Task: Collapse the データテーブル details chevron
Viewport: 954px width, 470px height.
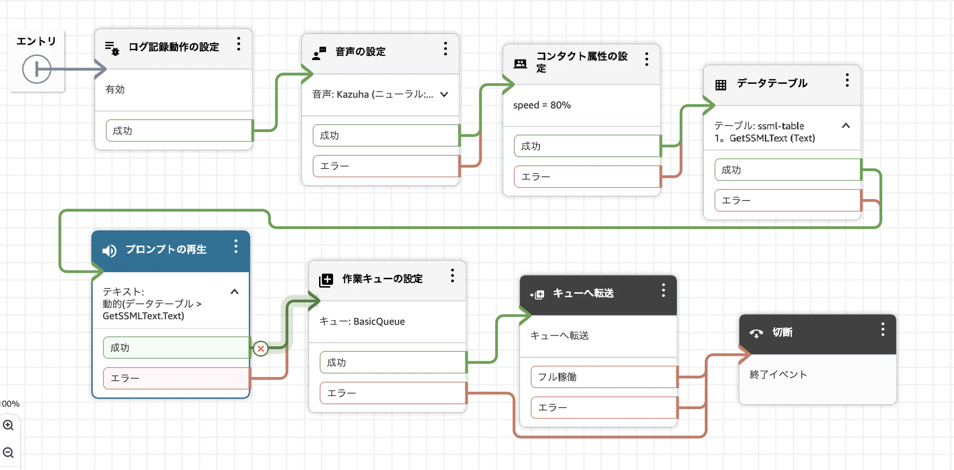Action: (846, 126)
